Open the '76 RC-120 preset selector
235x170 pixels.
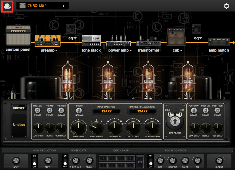pyautogui.click(x=43, y=6)
